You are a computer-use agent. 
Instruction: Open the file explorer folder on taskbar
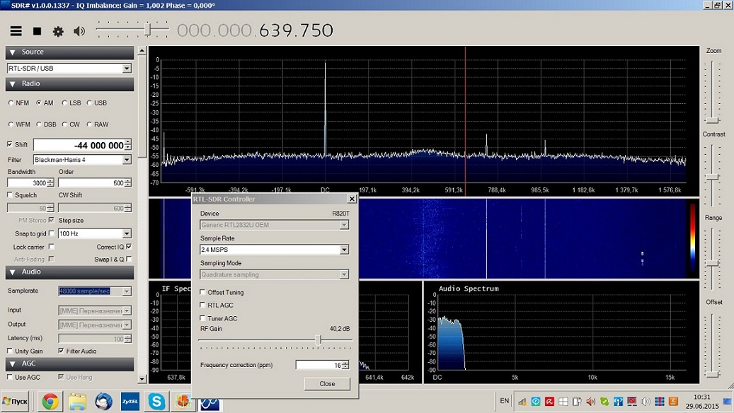coord(76,401)
